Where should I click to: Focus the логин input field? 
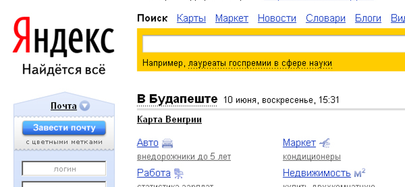click(64, 169)
